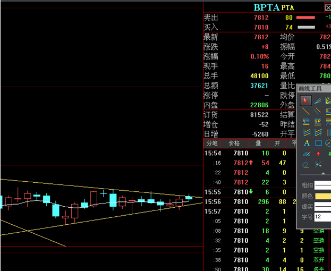This screenshot has height=271, width=331.
Task: Open the yellow line color (颜色) picker
Action: (x=323, y=196)
